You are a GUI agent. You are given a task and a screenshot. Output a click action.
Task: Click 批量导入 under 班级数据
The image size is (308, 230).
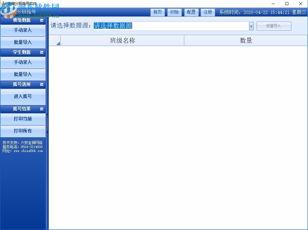pos(23,42)
